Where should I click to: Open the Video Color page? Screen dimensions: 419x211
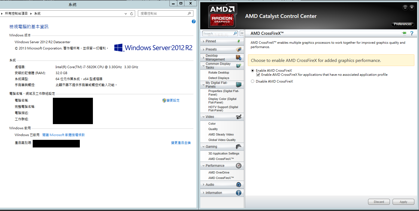pyautogui.click(x=212, y=124)
